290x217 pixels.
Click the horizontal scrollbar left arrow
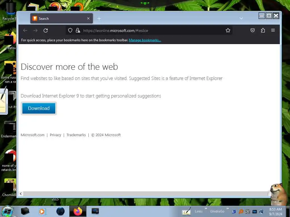[21, 194]
